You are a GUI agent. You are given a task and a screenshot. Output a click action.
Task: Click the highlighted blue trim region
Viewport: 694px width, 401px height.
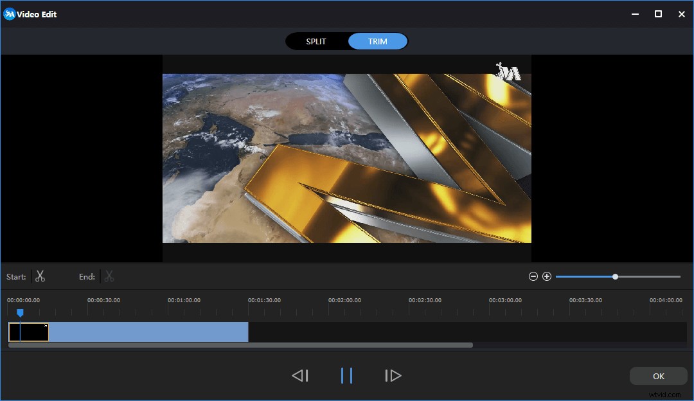click(148, 332)
